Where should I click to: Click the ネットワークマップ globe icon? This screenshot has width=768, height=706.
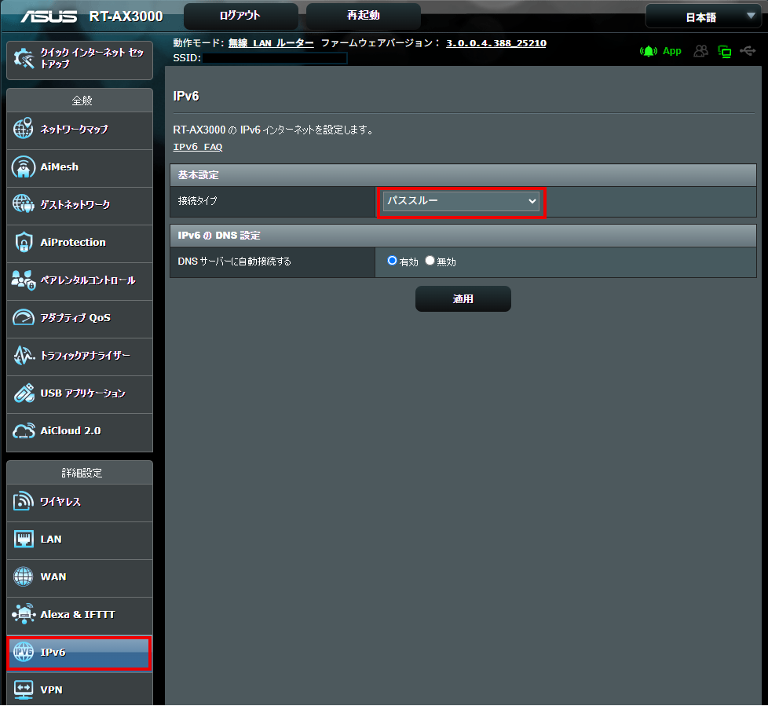23,128
